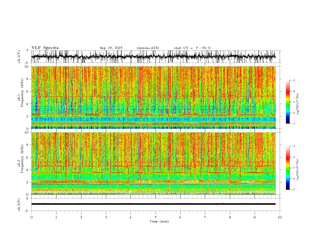
Task: Click the lower colorbar log(PSD) label
Action: pyautogui.click(x=297, y=169)
